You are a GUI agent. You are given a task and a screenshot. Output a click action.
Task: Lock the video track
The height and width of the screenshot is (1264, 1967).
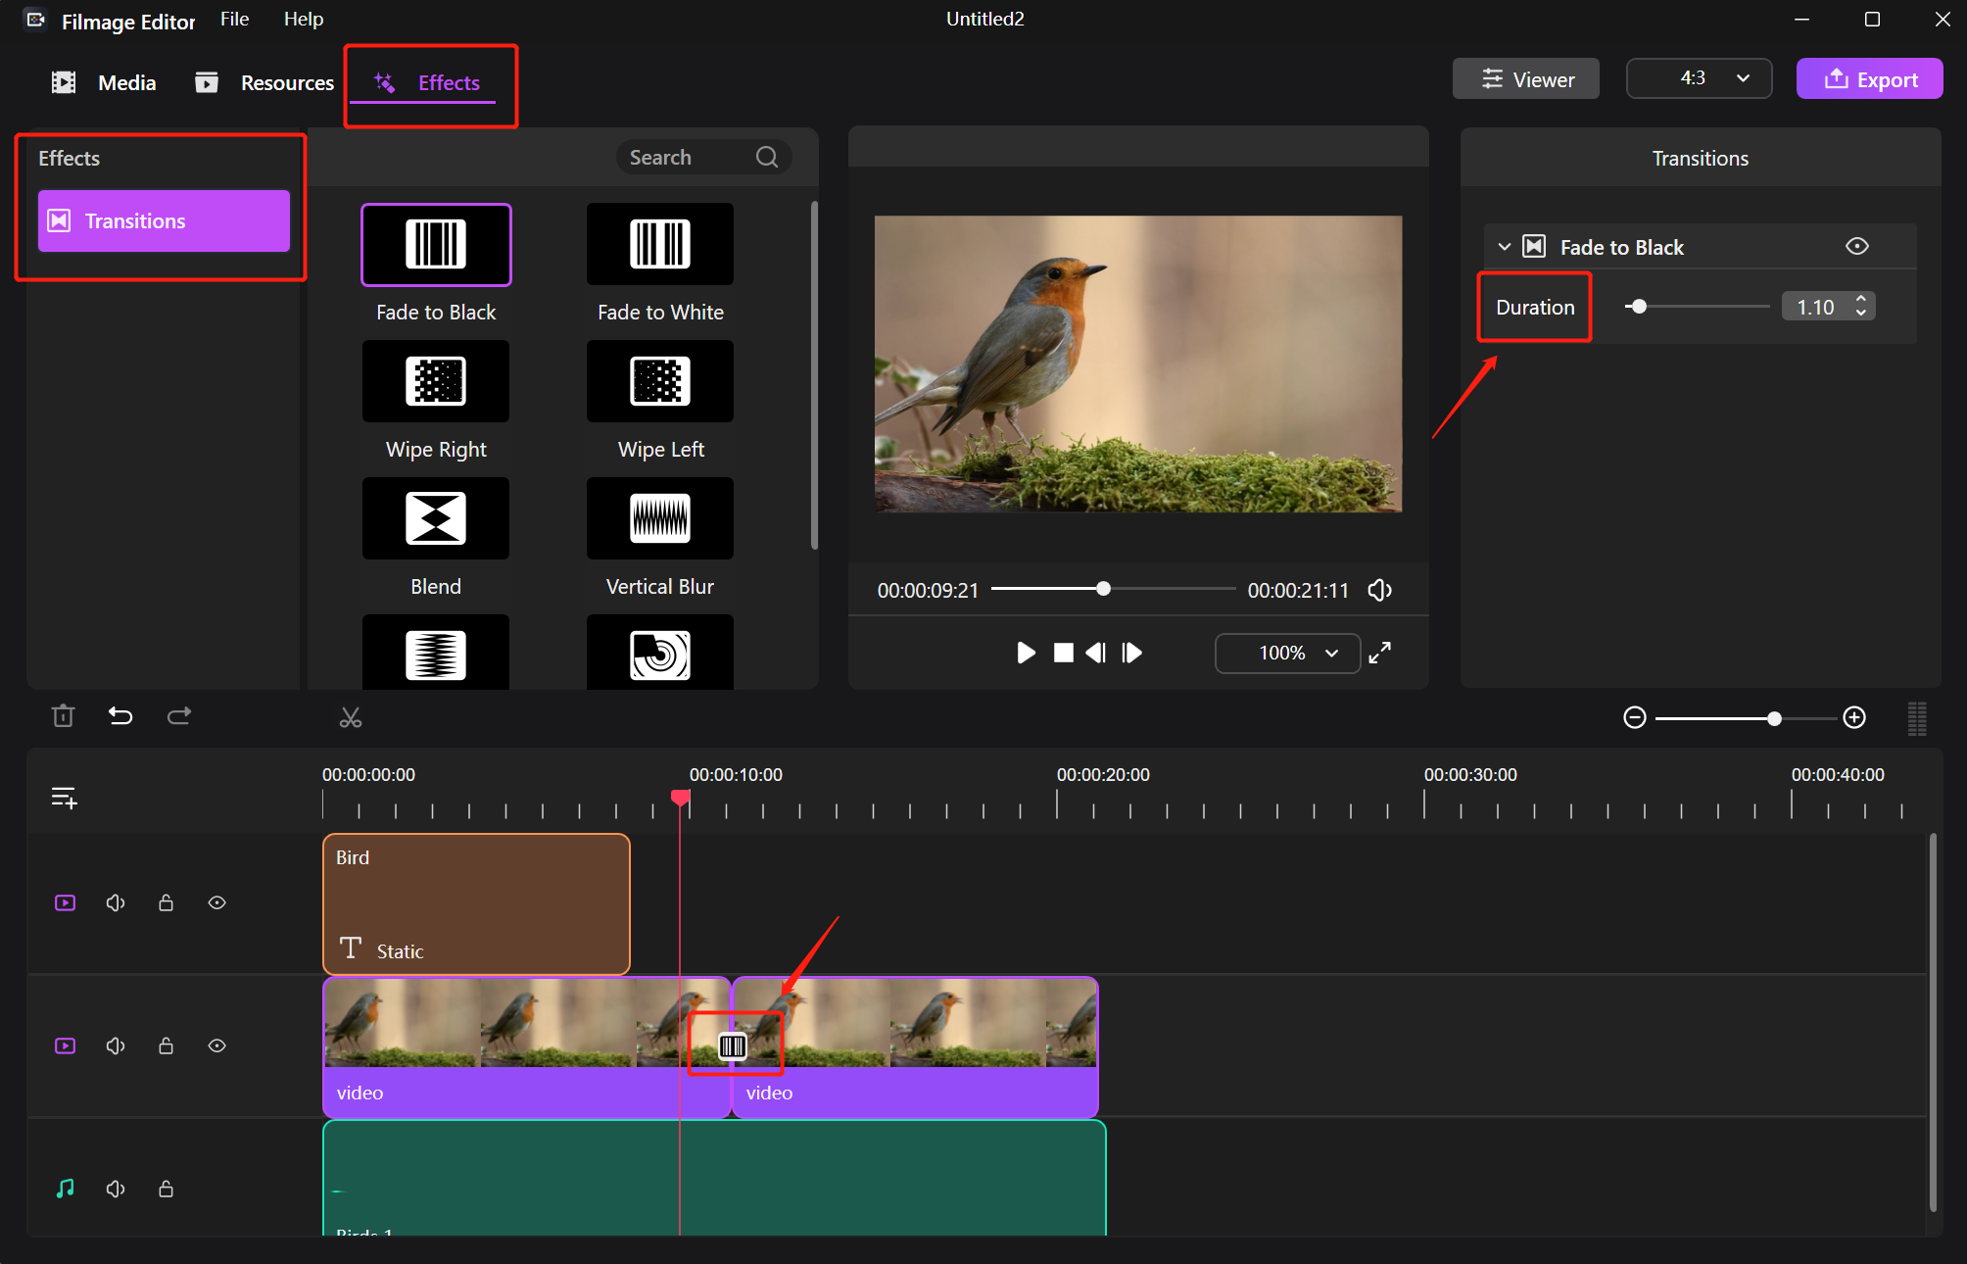(x=167, y=1045)
